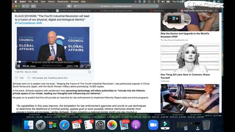Open the #4IR hashtag link

pos(39,23)
